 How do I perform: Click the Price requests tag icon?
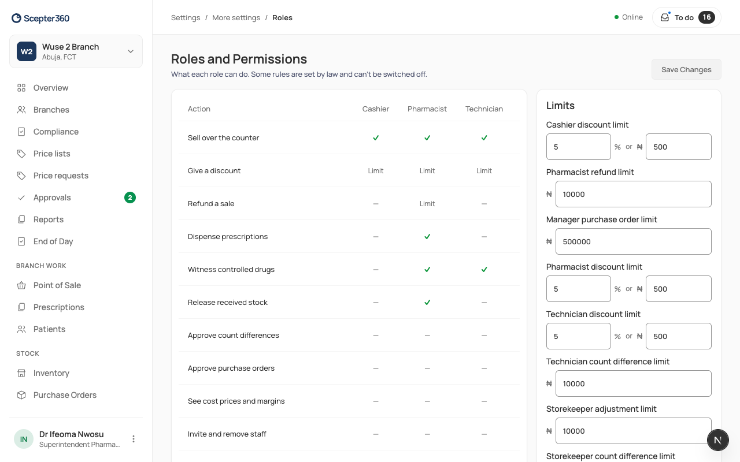21,176
